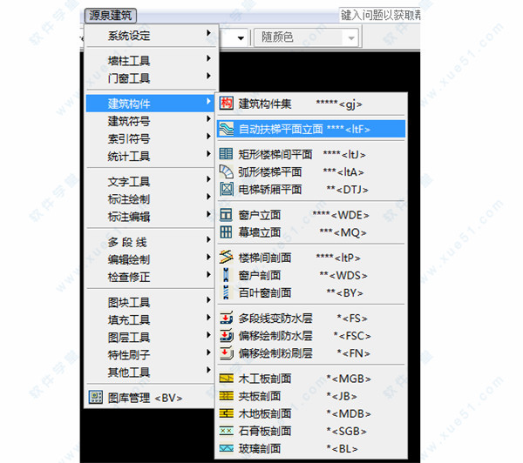Click the <gj> shortcut text
Viewport: 523px width, 463px height.
(x=350, y=104)
